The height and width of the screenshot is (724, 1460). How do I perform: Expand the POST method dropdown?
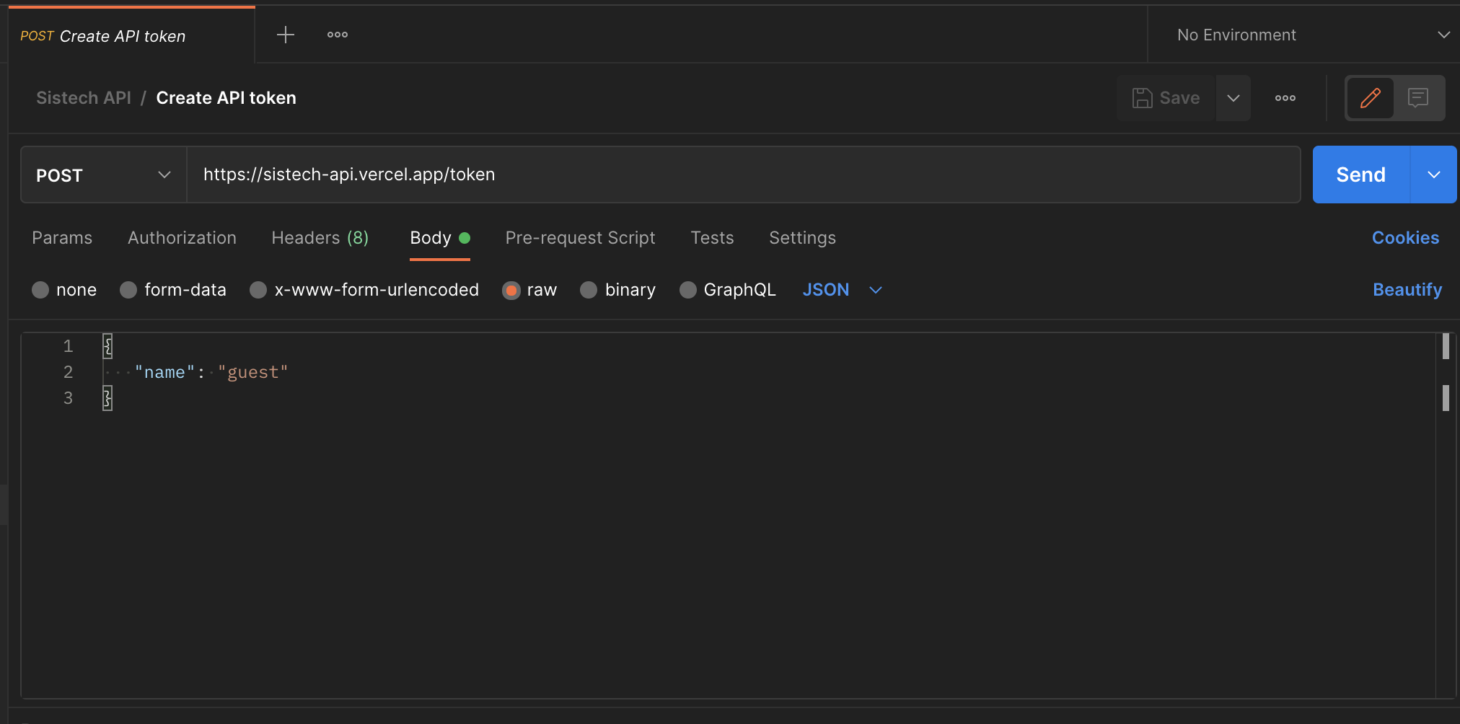[104, 175]
